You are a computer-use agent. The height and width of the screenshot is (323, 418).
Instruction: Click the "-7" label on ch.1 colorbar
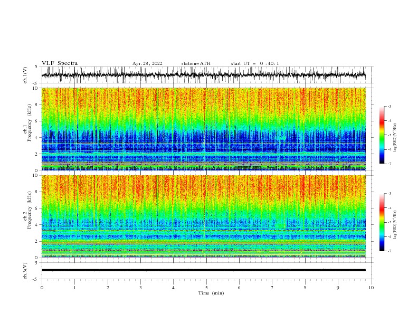389,164
